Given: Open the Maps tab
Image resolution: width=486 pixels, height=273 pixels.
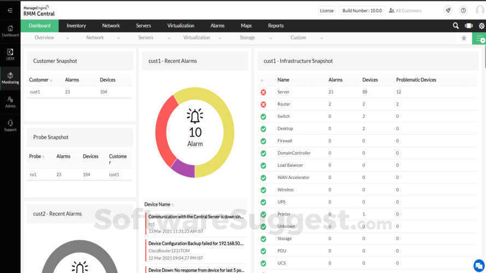Looking at the screenshot, I should [246, 26].
